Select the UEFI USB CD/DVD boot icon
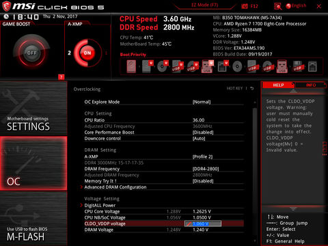The width and height of the screenshot is (328, 246). pos(193,66)
